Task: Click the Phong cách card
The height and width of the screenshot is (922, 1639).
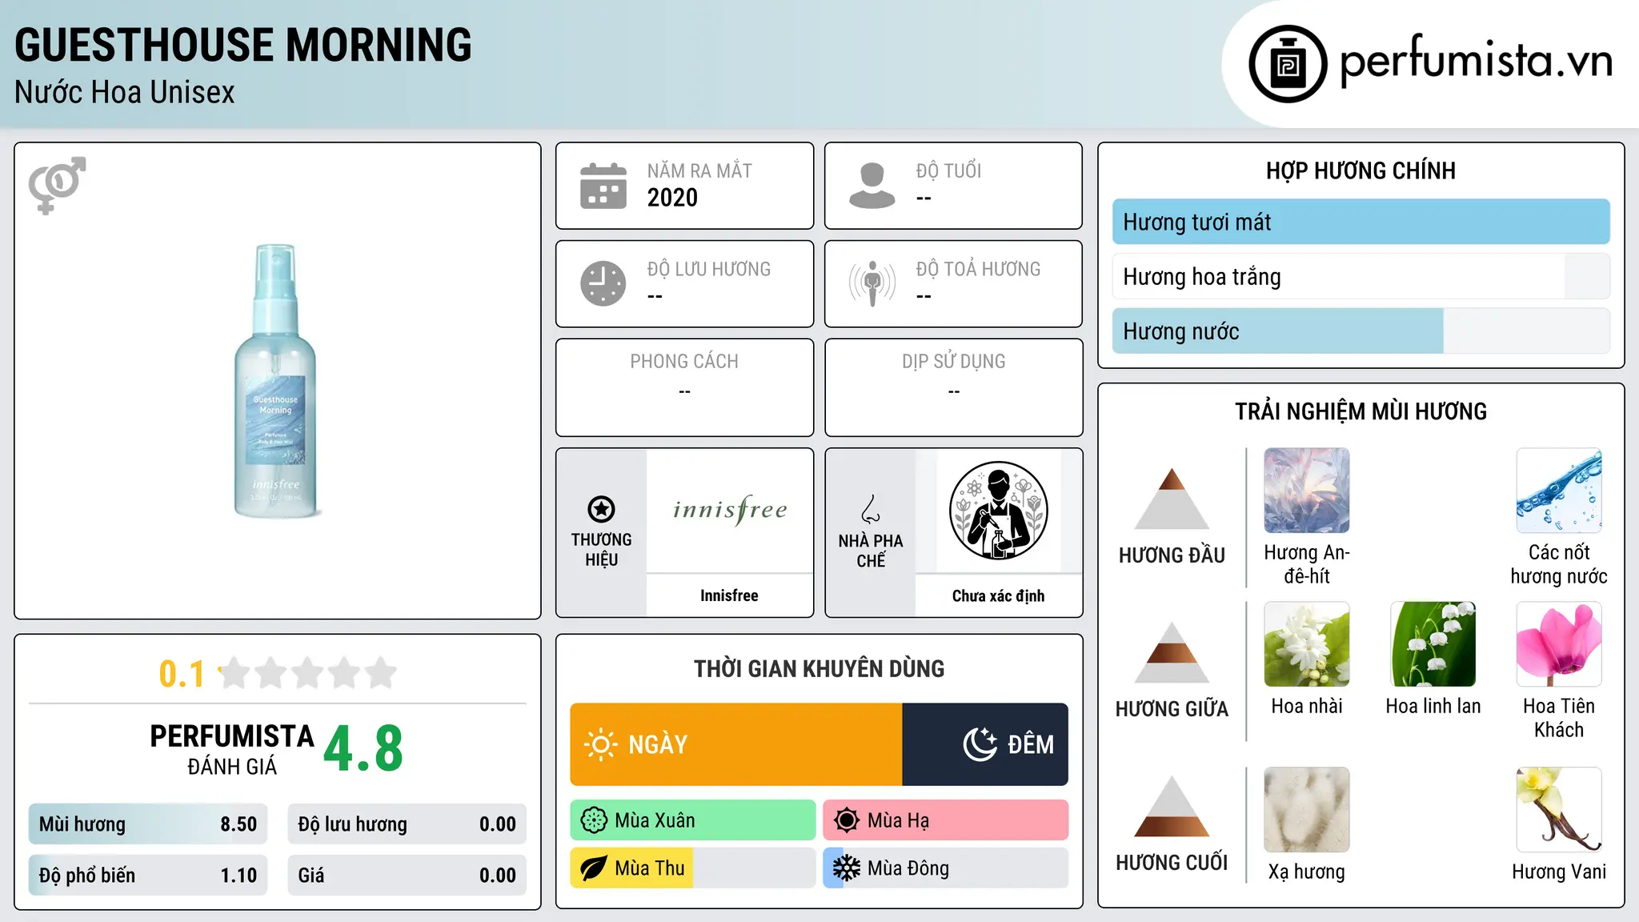Action: point(685,387)
